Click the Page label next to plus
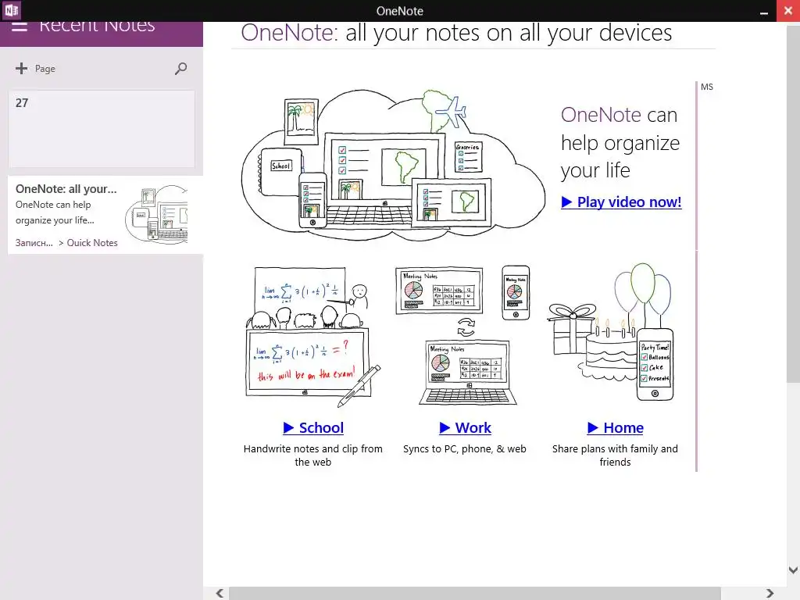The image size is (800, 600). (x=45, y=69)
